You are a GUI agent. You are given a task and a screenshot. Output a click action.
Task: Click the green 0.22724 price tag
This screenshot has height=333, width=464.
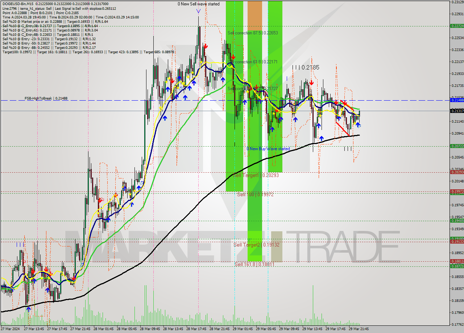tap(457, 26)
